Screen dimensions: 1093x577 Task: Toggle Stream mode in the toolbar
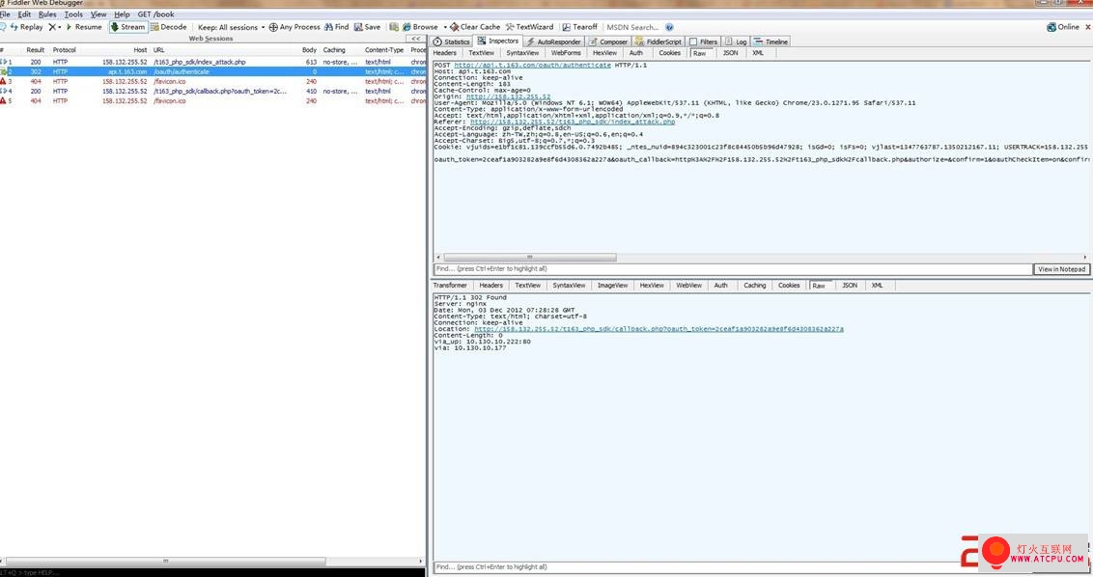(x=127, y=27)
